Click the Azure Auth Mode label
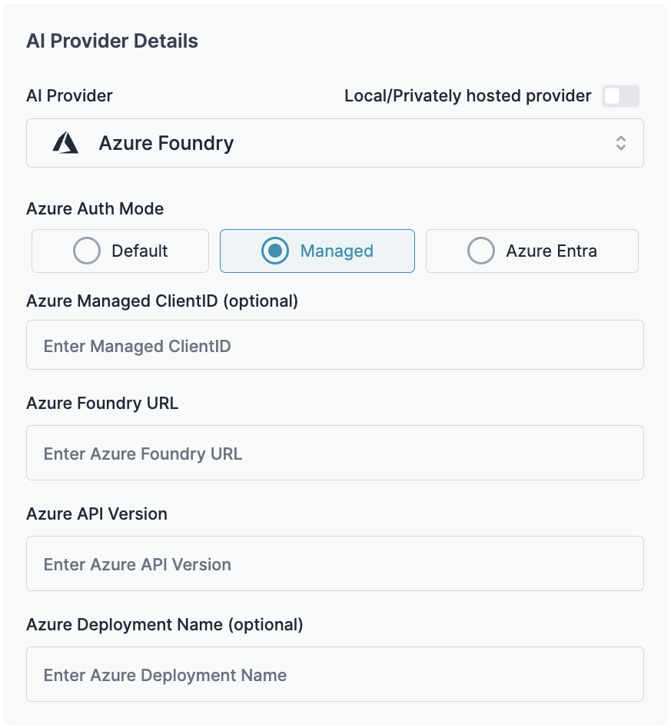 point(95,208)
